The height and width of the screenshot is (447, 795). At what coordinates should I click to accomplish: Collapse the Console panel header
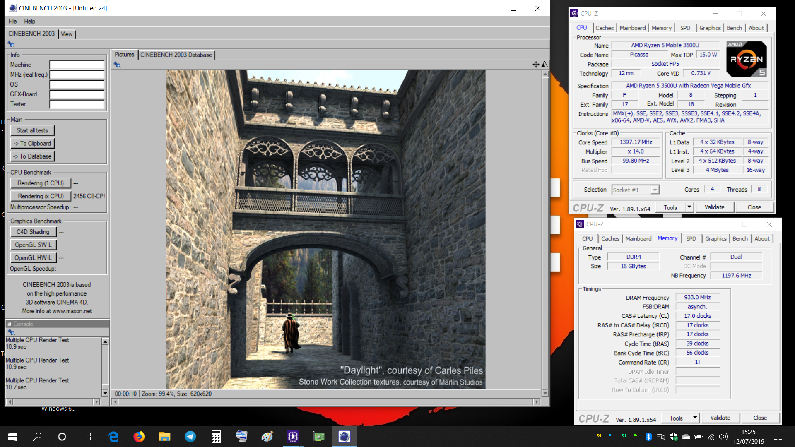click(9, 324)
